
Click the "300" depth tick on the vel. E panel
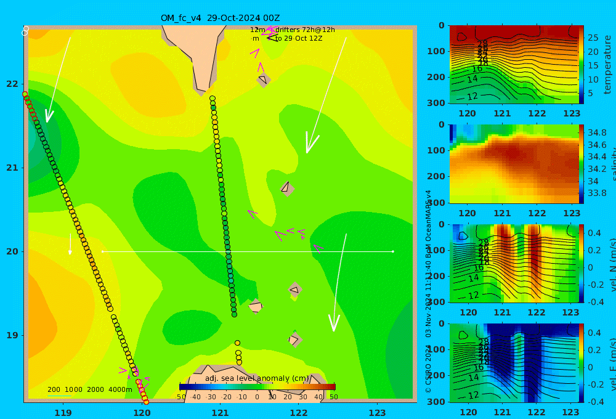coord(436,402)
